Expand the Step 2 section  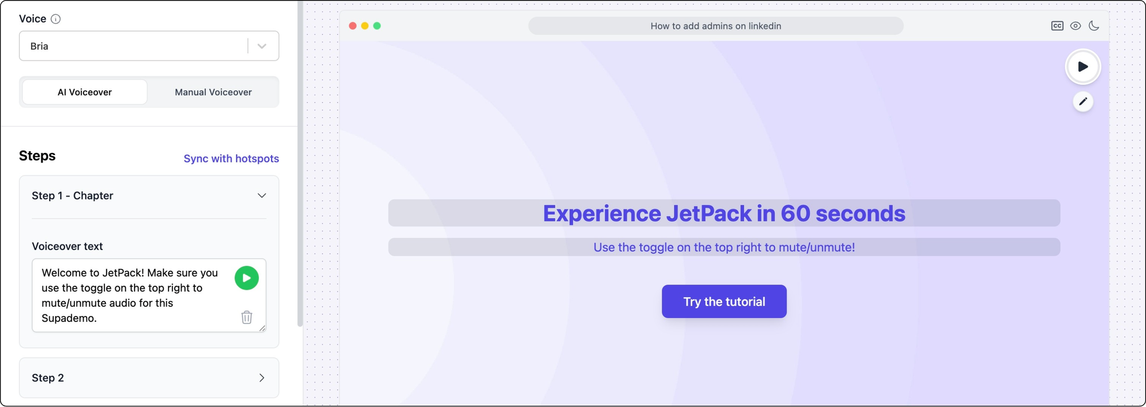coord(149,378)
